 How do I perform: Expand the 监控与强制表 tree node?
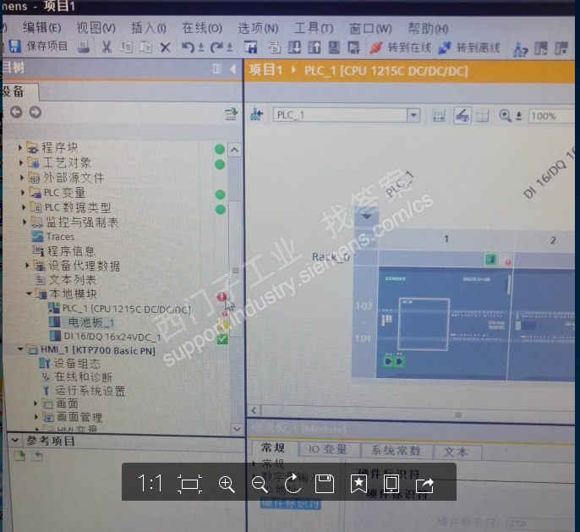point(25,222)
